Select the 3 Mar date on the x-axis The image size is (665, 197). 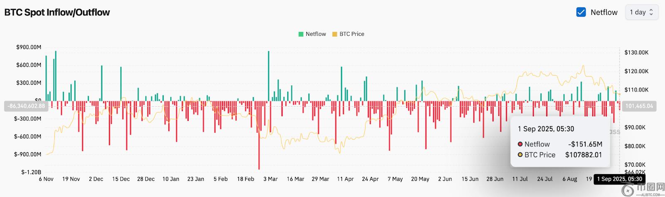[x=270, y=179]
